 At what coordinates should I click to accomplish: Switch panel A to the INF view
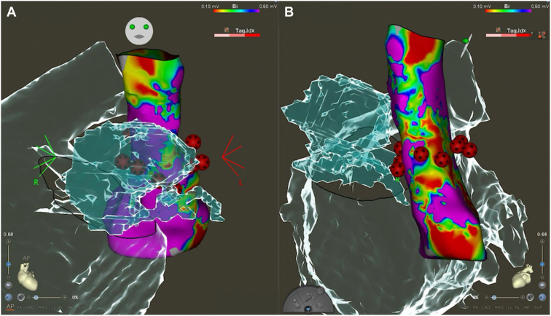tap(70, 307)
